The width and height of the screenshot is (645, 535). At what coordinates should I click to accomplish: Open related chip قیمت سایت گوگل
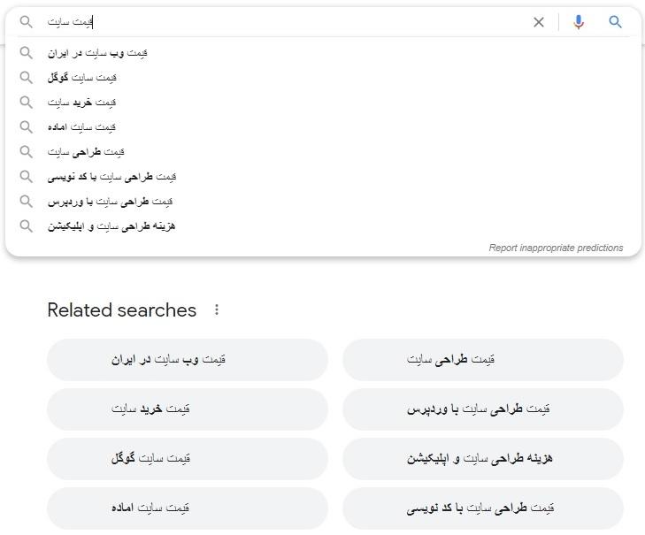pos(188,459)
